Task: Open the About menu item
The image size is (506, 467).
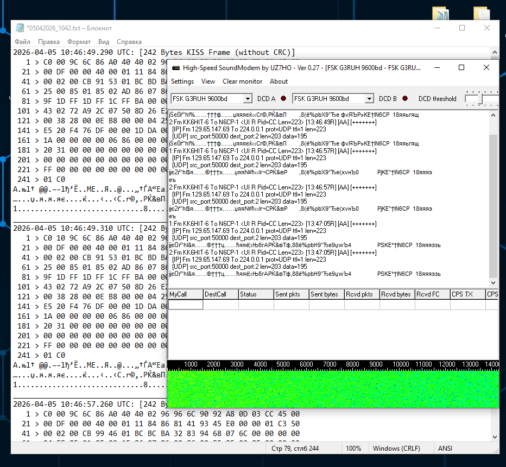Action: pos(279,81)
